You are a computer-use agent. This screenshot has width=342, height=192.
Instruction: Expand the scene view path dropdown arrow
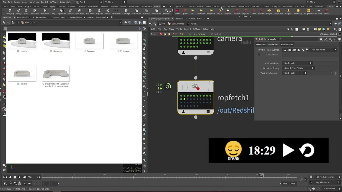pos(121,22)
